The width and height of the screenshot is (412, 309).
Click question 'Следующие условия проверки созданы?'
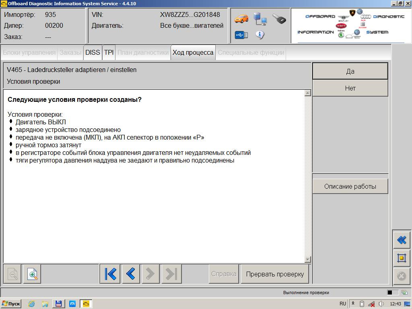pos(74,100)
